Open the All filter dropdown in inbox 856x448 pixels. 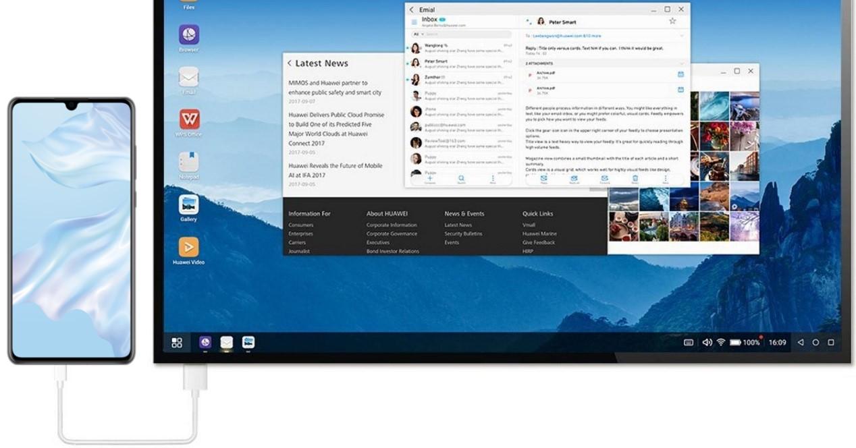point(417,34)
